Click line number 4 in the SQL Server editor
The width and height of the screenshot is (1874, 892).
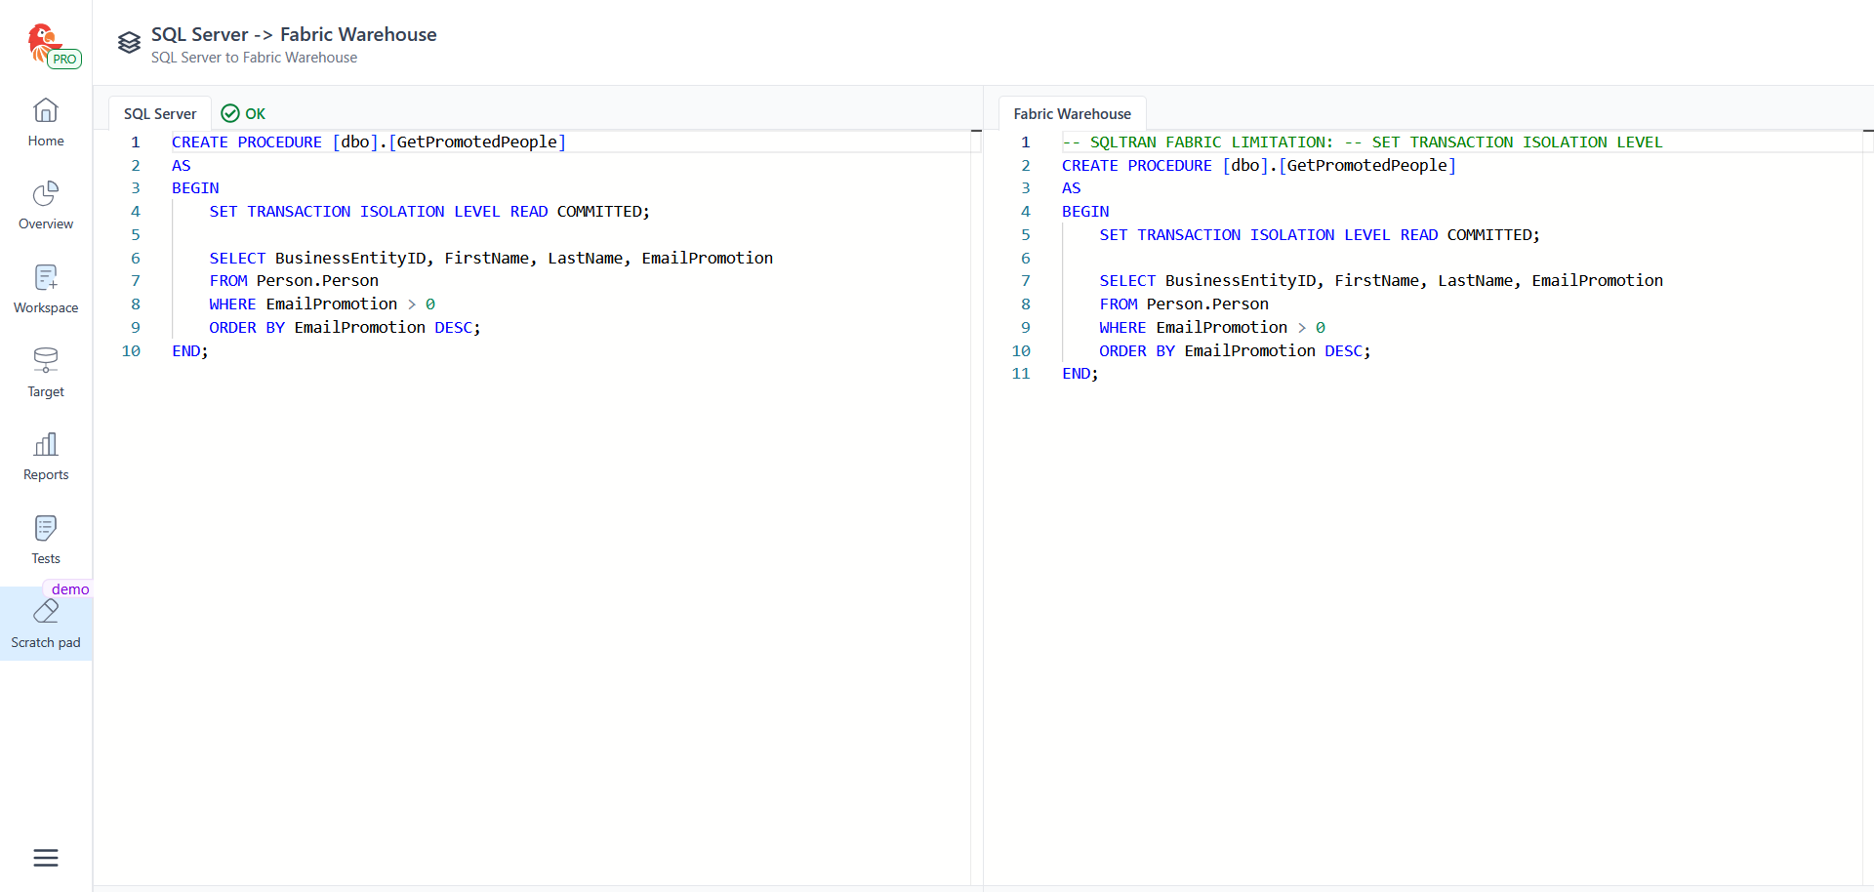tap(136, 212)
